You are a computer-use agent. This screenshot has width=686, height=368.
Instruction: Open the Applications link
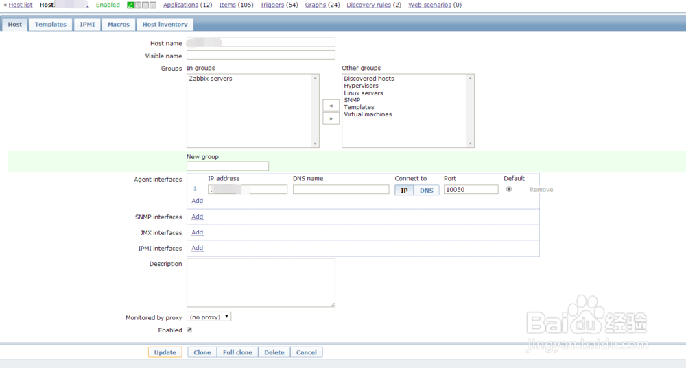[x=180, y=5]
